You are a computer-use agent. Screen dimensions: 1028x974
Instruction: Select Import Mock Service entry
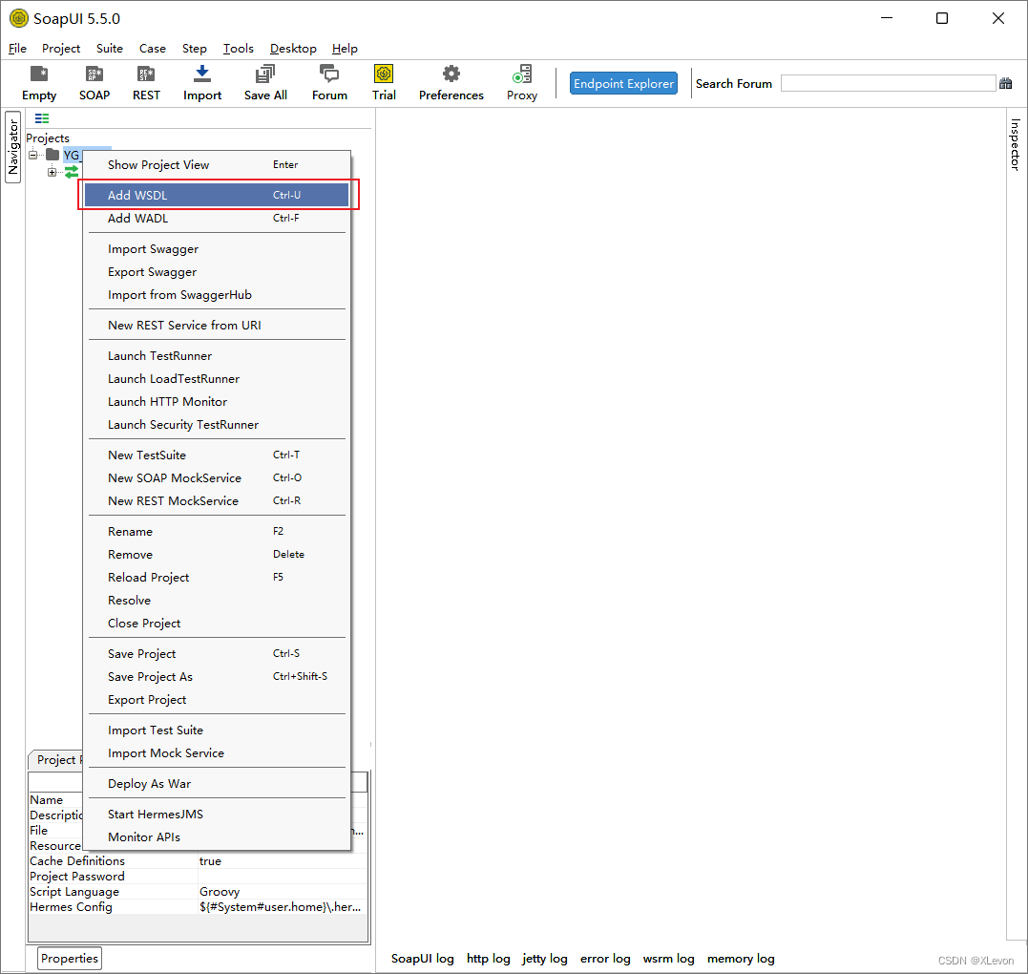pyautogui.click(x=217, y=753)
